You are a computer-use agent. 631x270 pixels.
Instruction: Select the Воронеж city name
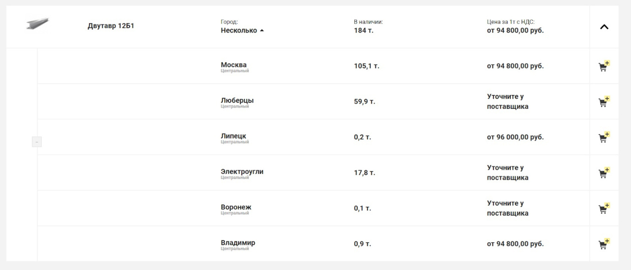[236, 207]
